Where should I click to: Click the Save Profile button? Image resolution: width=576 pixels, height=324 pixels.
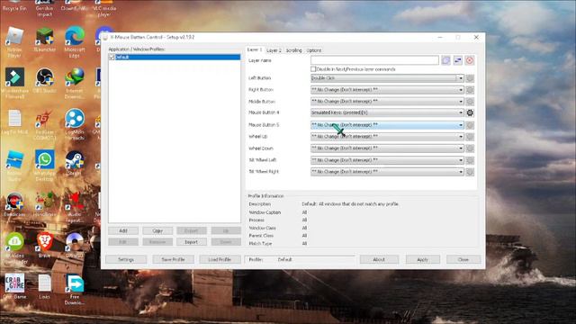coord(173,259)
